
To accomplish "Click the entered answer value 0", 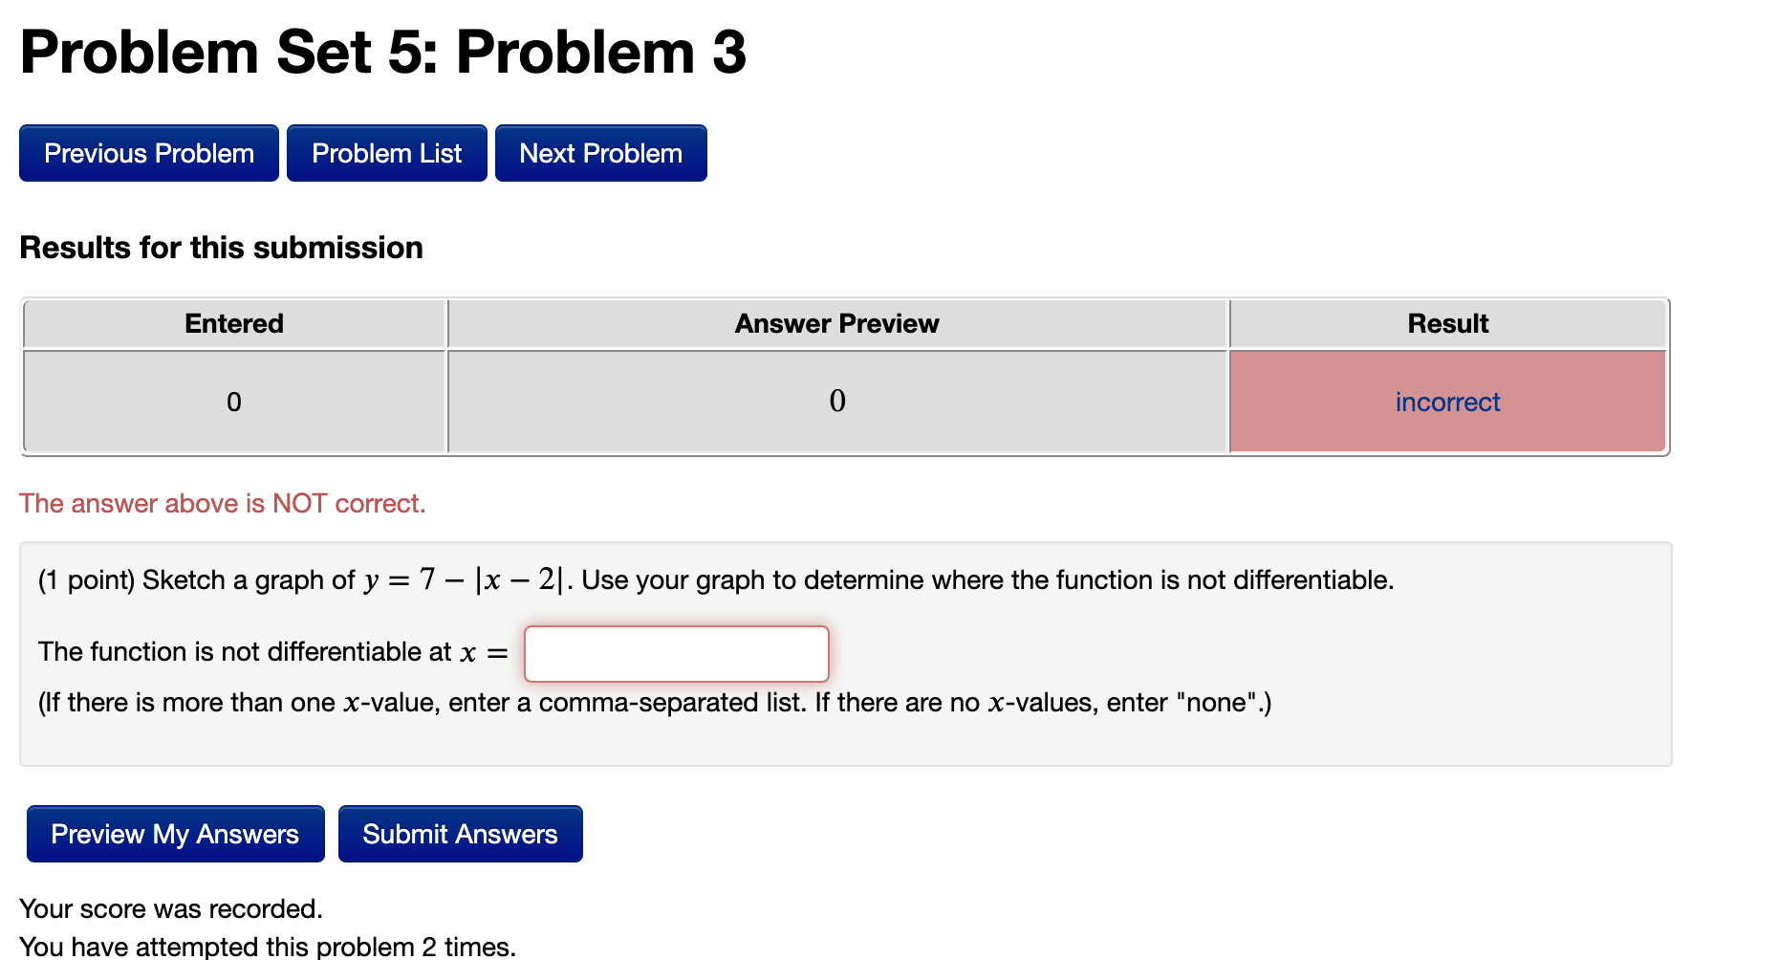I will (233, 402).
